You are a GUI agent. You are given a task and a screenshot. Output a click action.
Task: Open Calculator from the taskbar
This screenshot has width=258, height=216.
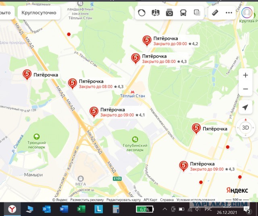tap(116, 209)
